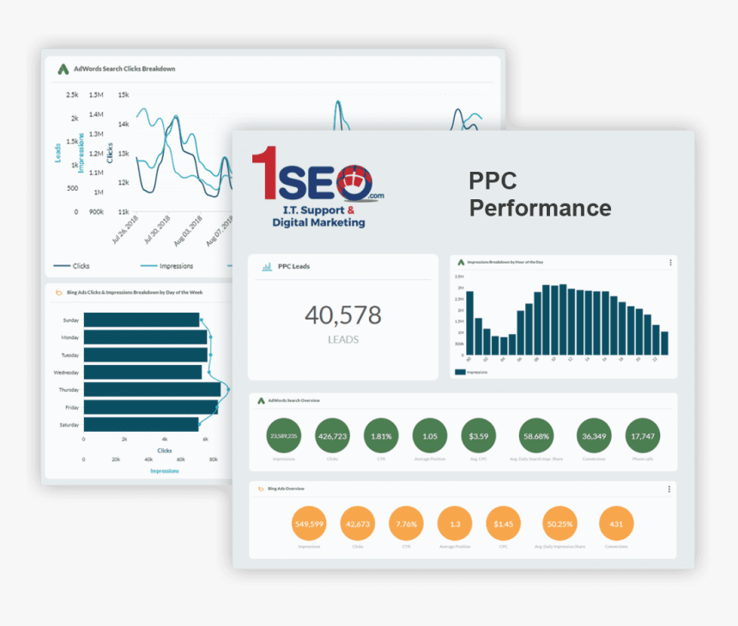Select the Friday bar in the Bing chart

(x=151, y=407)
